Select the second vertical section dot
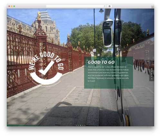161x136 pixels. point(152,71)
